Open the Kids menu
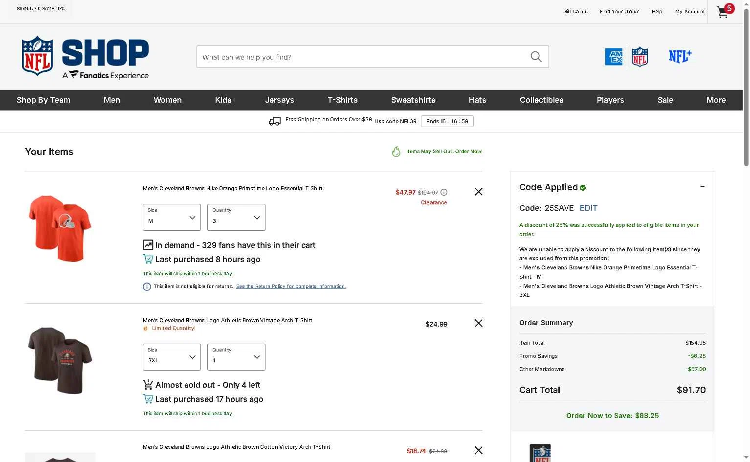 click(223, 100)
